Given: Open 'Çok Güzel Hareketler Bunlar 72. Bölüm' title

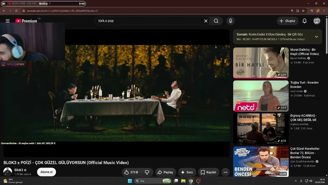Looking at the screenshot, I should 305,153.
